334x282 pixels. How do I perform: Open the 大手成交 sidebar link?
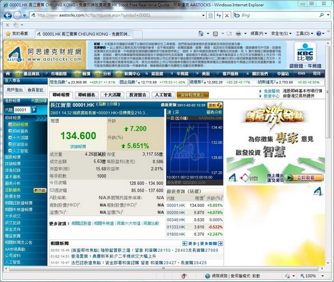coord(13,216)
